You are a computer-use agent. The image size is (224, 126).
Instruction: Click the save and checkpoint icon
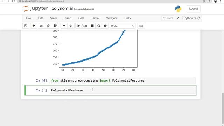[x=26, y=26]
